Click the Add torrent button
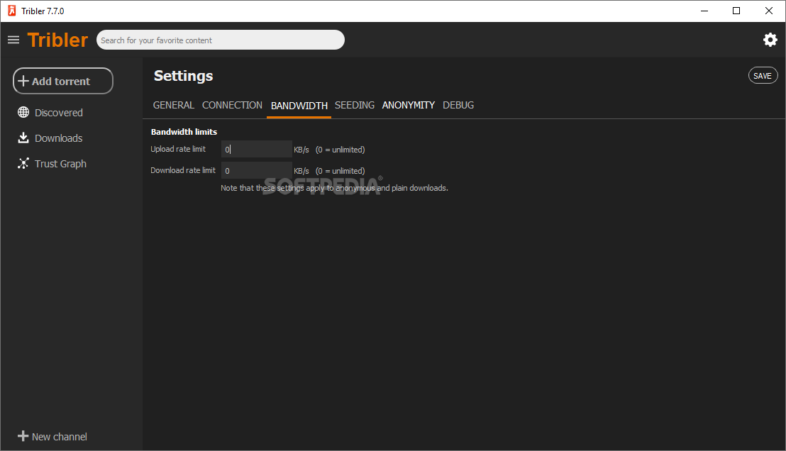Viewport: 786px width, 451px height. coord(62,81)
